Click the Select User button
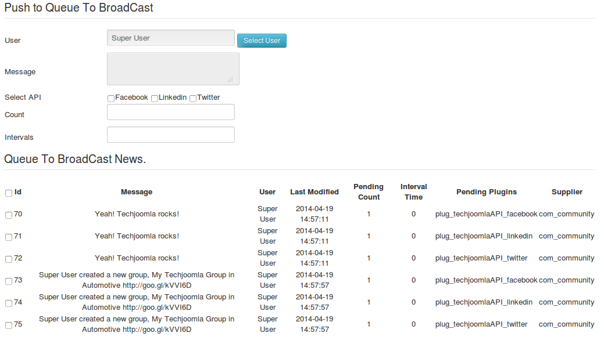This screenshot has height=340, width=604. [262, 41]
